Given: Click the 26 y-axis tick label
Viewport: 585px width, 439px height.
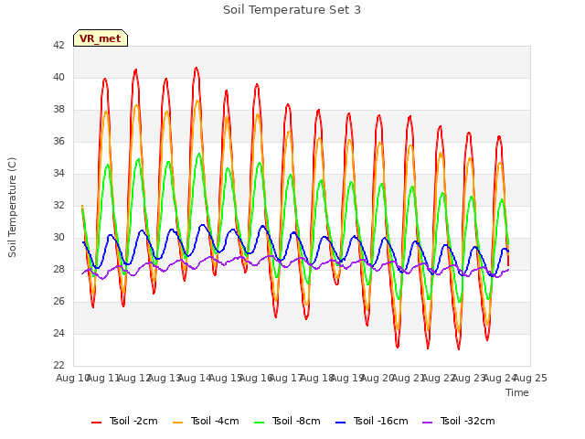Looking at the screenshot, I should tap(58, 301).
